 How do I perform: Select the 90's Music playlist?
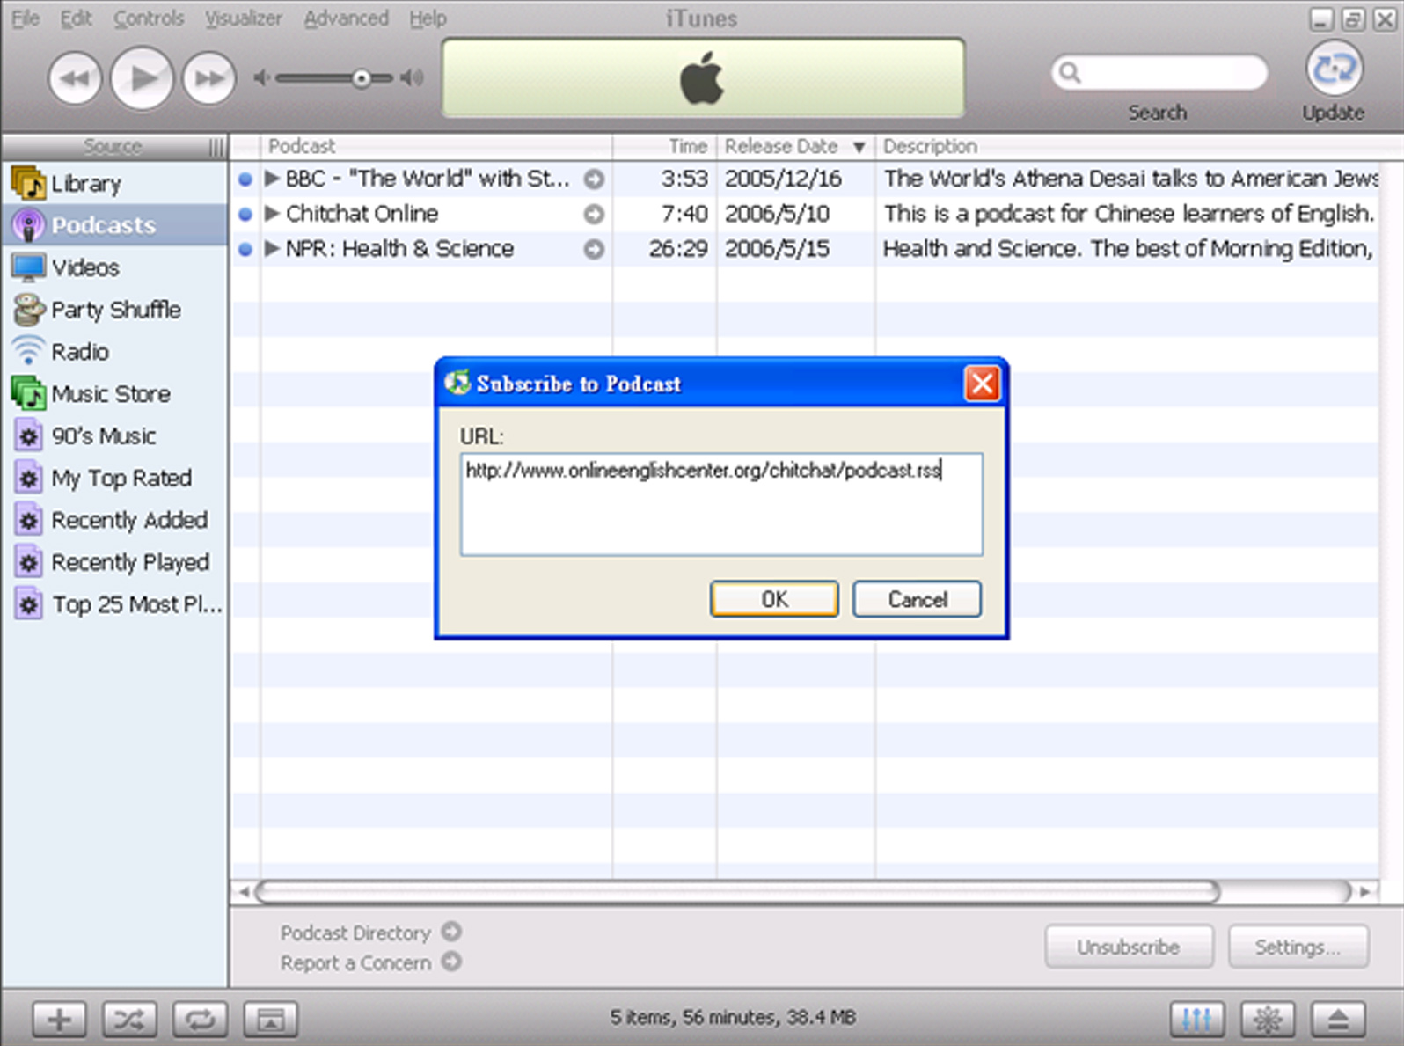114,435
